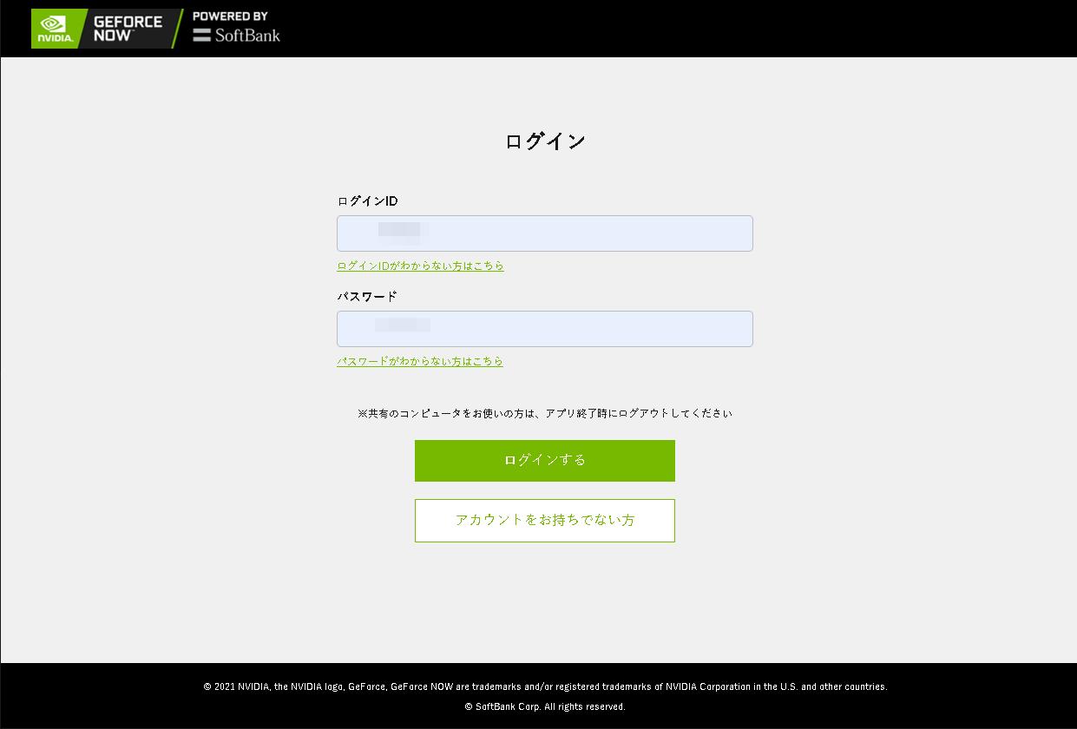The image size is (1077, 729).
Task: Click the SoftBank equals-bars mark
Action: pyautogui.click(x=201, y=35)
